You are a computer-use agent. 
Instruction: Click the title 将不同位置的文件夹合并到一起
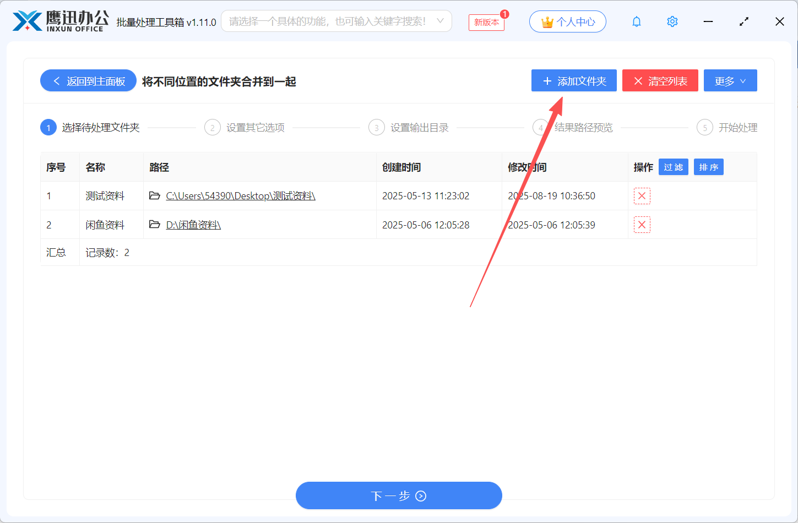tap(219, 81)
